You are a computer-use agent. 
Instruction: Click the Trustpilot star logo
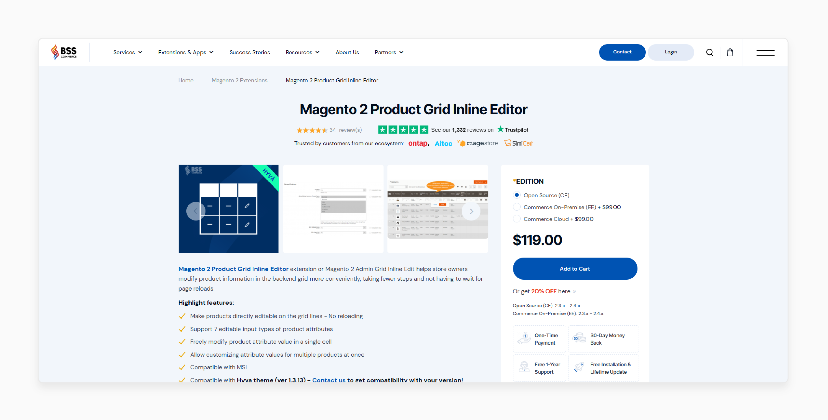[x=500, y=129]
